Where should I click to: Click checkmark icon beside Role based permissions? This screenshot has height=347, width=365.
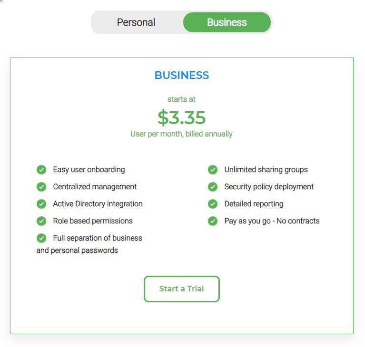click(x=41, y=221)
